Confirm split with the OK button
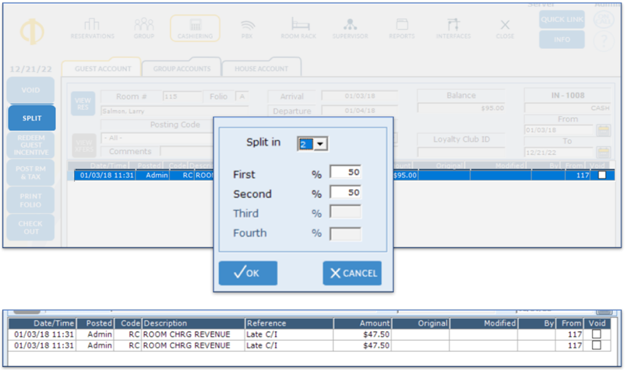625x370 pixels. (x=248, y=273)
